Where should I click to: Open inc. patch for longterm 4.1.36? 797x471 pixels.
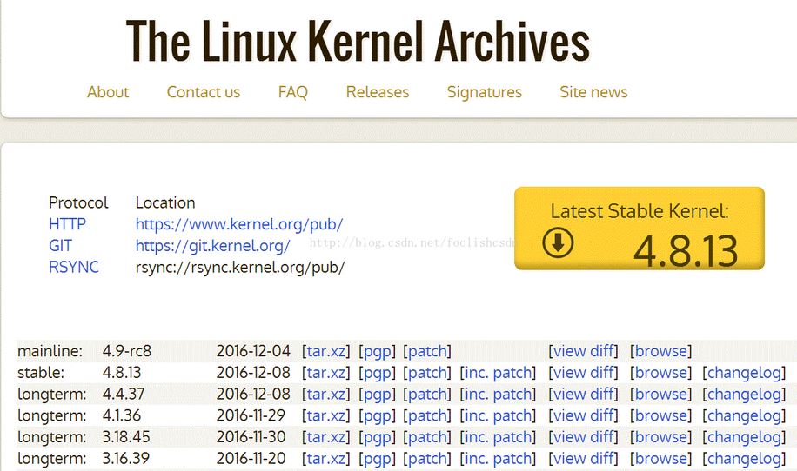click(498, 415)
